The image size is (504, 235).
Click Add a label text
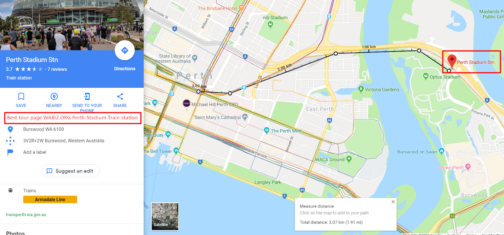[35, 152]
